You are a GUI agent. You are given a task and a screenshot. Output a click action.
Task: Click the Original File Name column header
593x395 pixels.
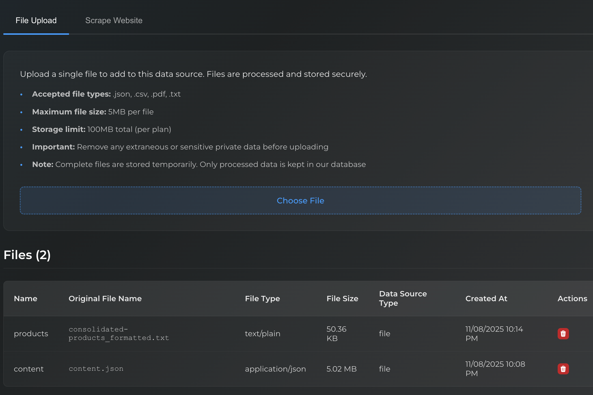[105, 298]
